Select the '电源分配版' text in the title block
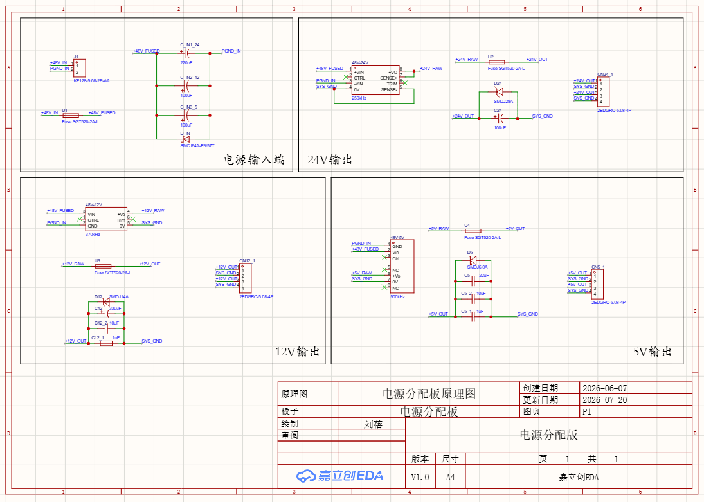This screenshot has height=502, width=704. [x=548, y=435]
